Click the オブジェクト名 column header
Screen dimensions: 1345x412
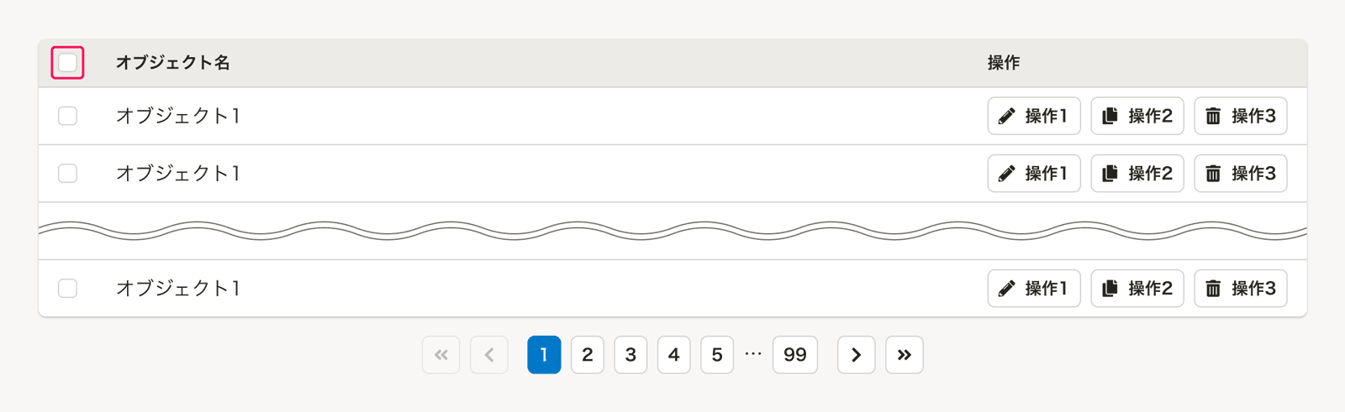click(x=172, y=63)
